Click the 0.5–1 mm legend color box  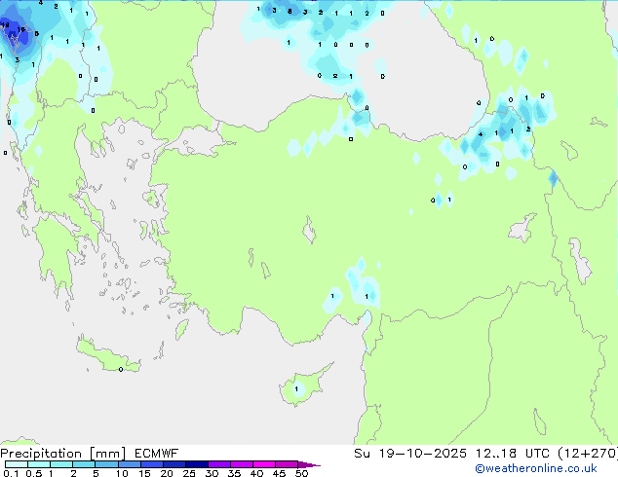[x=39, y=464]
